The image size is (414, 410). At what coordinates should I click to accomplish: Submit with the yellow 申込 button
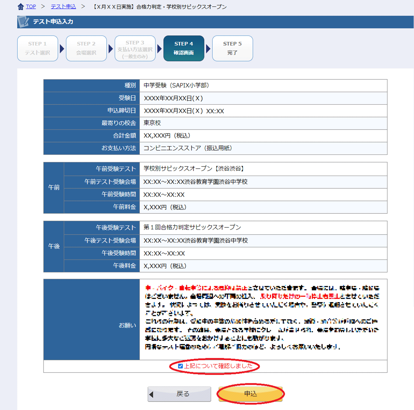(x=251, y=394)
